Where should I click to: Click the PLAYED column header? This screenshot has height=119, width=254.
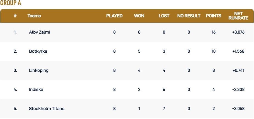point(114,16)
